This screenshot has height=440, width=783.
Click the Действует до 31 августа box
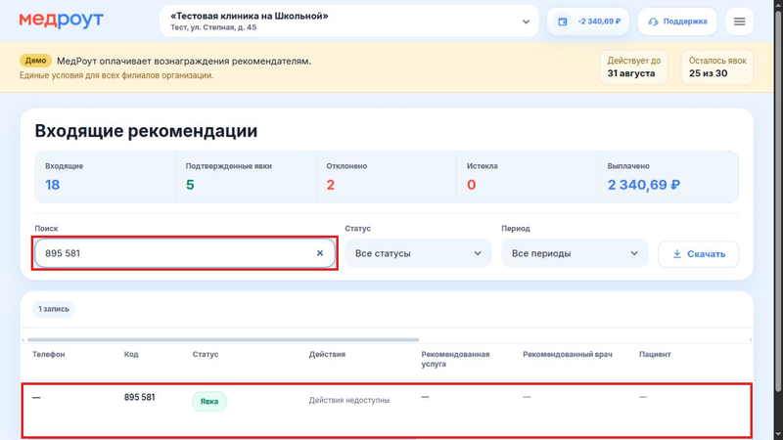(633, 66)
